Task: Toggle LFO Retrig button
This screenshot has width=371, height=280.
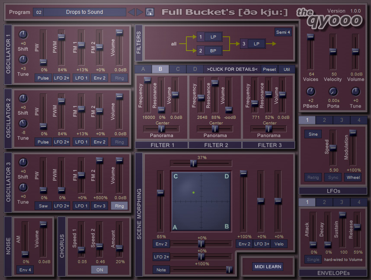Action: 313,177
